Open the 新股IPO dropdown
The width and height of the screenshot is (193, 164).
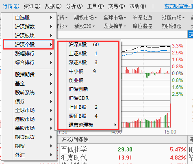click(x=84, y=26)
